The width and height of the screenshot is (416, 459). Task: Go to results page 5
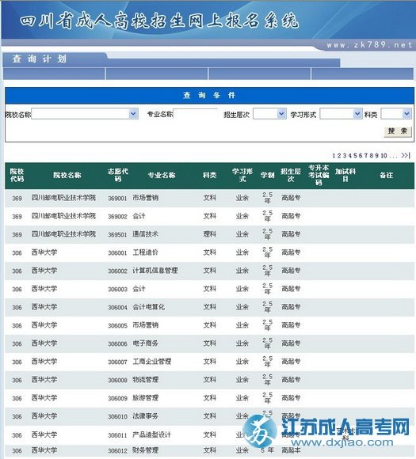coord(355,155)
